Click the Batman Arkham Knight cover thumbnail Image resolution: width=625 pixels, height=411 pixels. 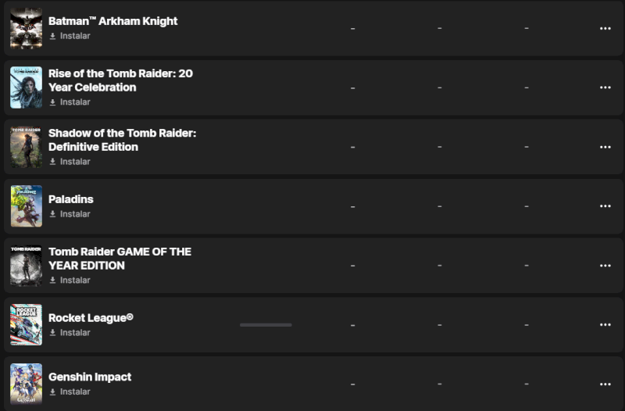pyautogui.click(x=26, y=28)
